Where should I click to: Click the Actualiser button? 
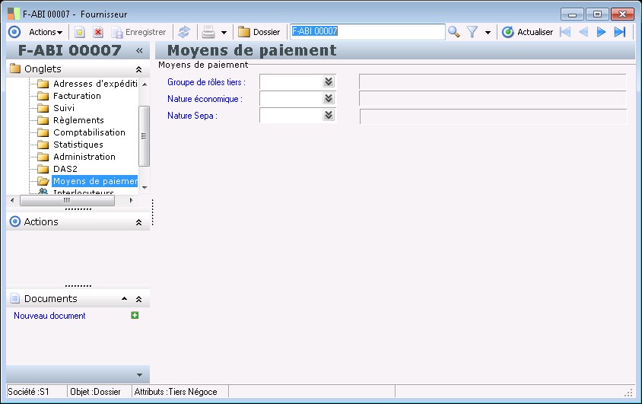(528, 32)
